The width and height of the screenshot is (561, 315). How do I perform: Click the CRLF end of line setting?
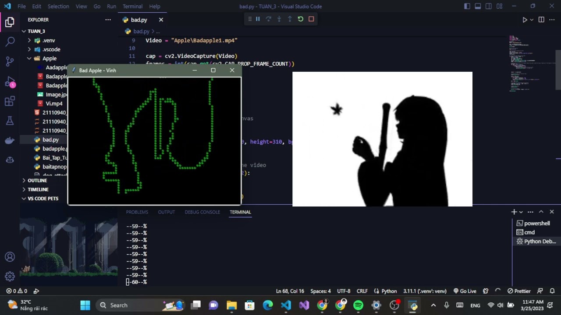click(362, 291)
